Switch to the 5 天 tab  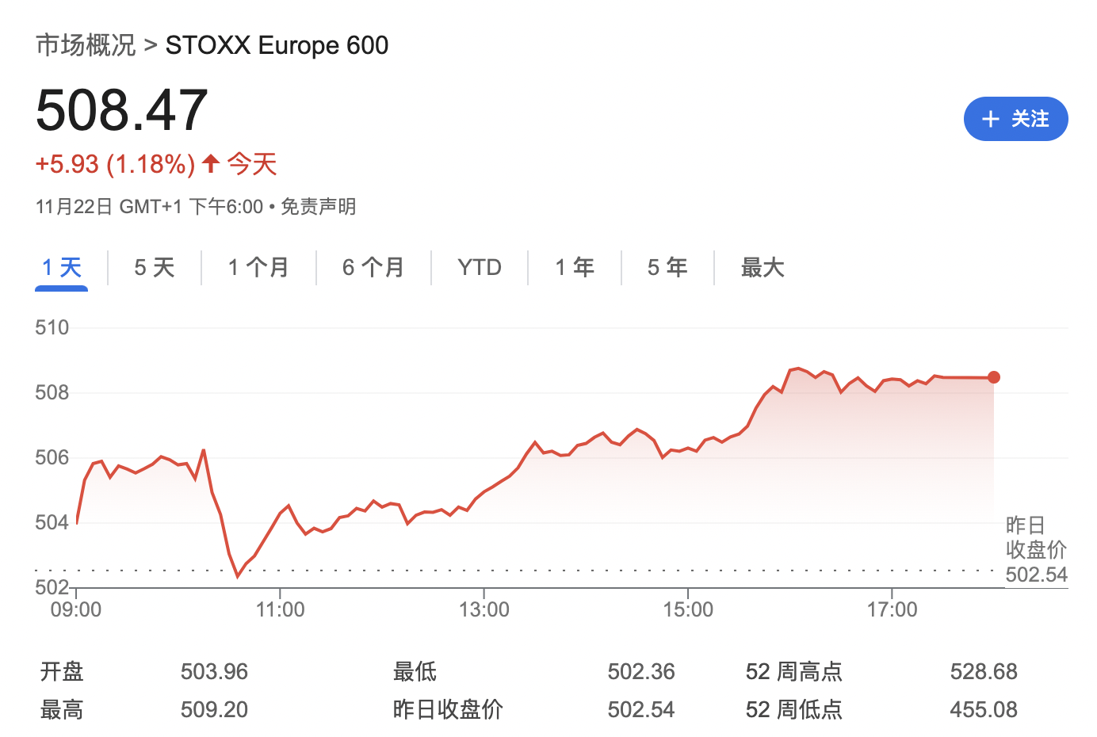tap(154, 268)
